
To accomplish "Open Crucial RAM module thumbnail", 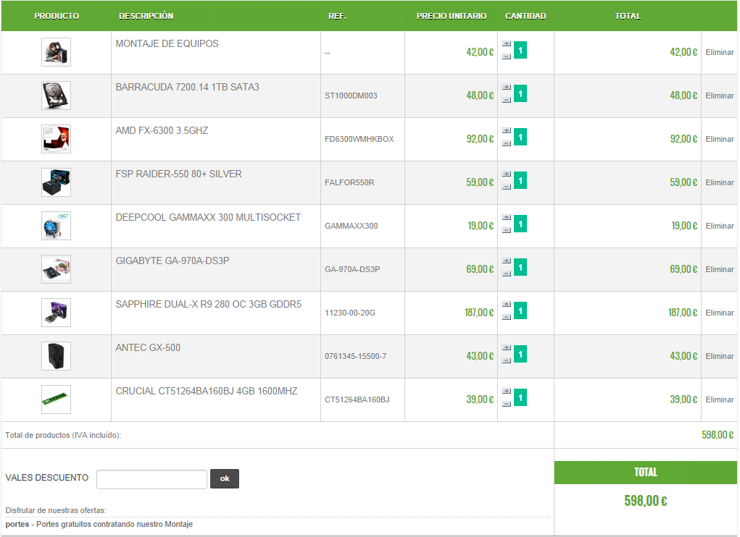I will point(56,399).
